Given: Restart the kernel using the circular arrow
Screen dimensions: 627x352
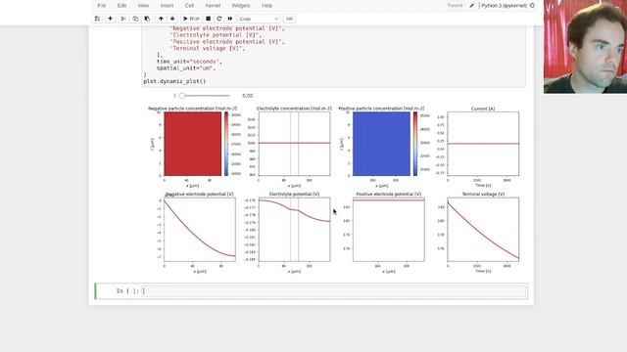Looking at the screenshot, I should point(219,19).
